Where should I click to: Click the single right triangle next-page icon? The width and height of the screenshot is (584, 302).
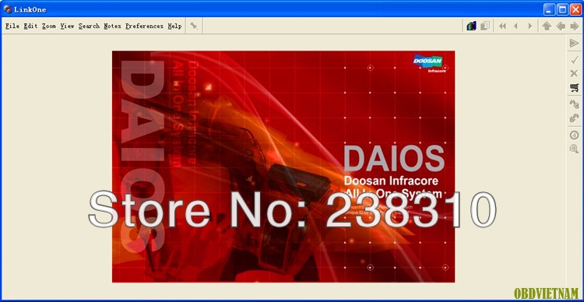(529, 26)
